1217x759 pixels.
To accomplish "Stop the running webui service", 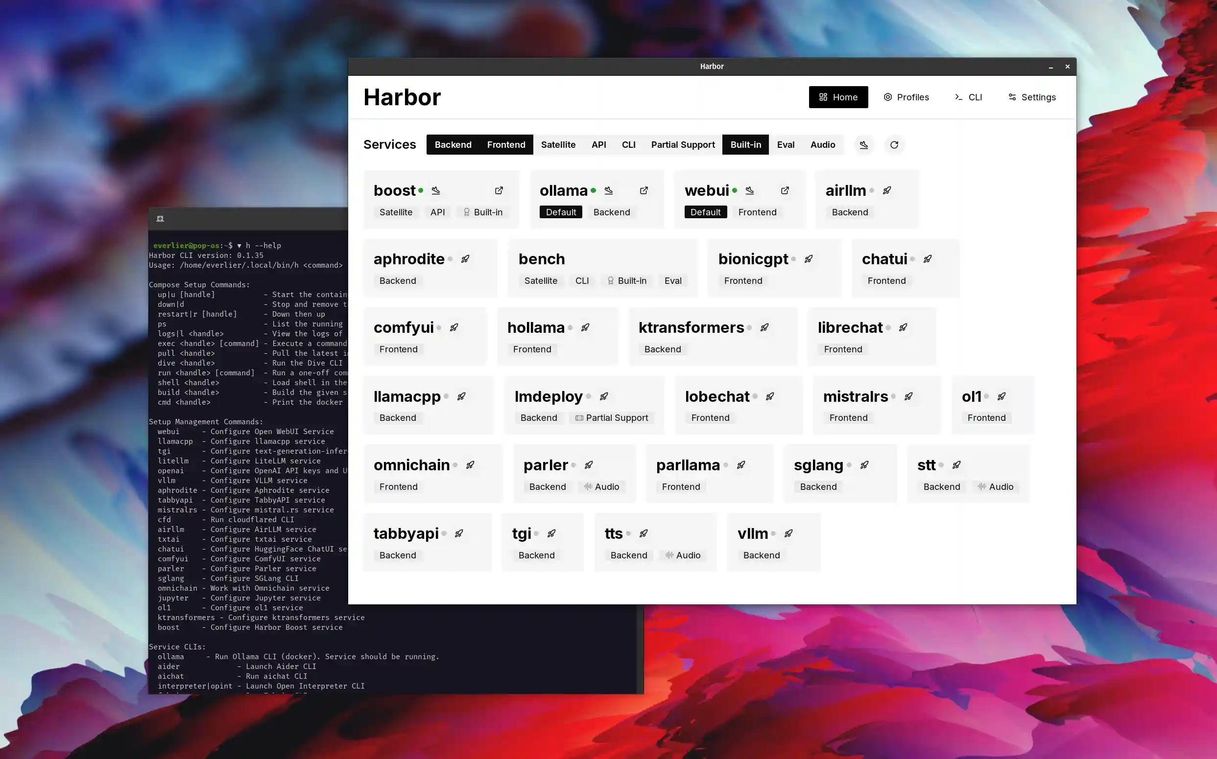I will click(x=749, y=190).
